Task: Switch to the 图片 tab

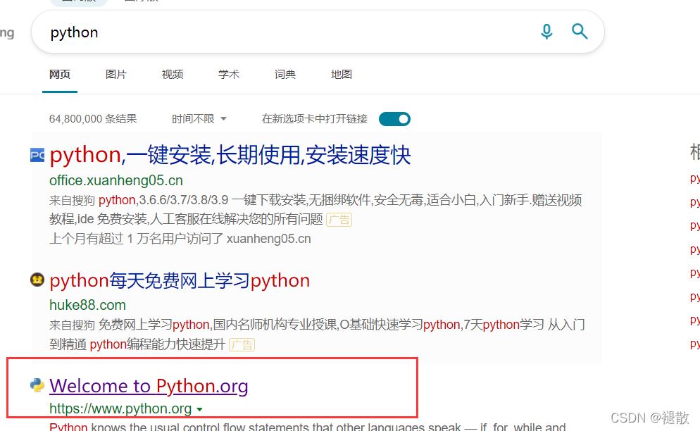Action: coord(116,74)
